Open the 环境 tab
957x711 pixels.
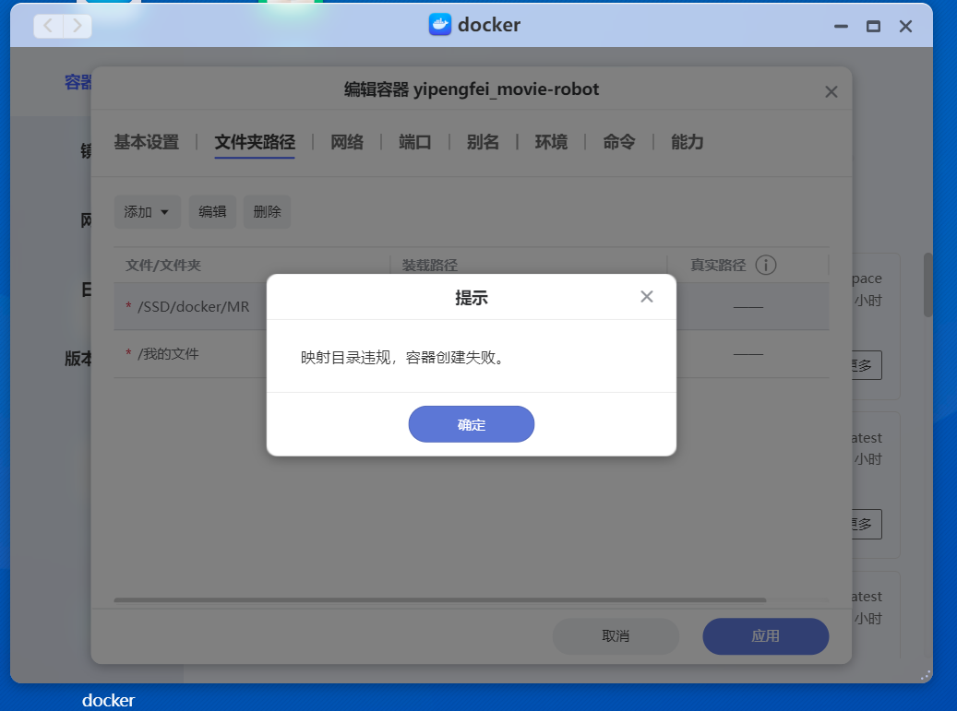[x=551, y=142]
